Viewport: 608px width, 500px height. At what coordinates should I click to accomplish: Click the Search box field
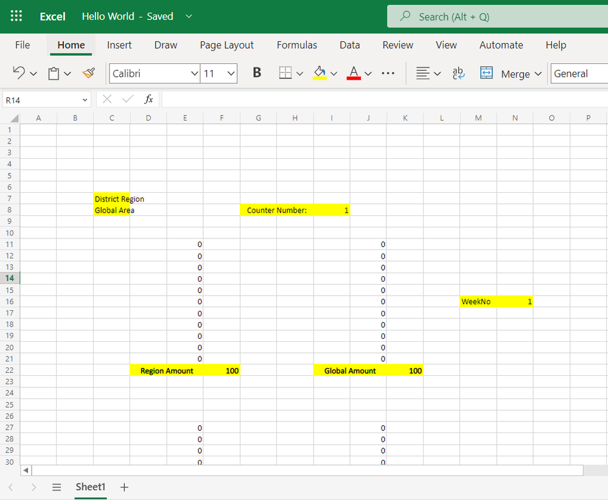498,16
